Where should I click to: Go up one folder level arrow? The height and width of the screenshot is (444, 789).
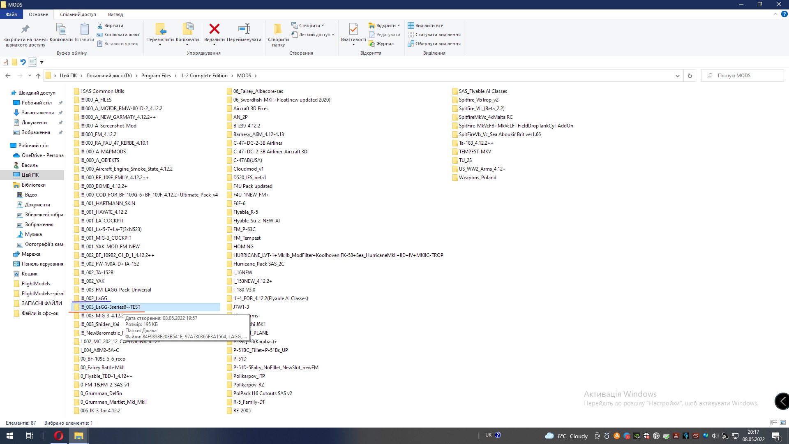(x=38, y=76)
